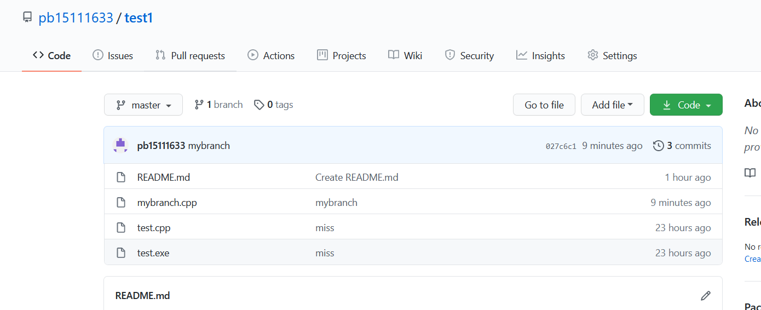Go to the Actions tab

(271, 56)
